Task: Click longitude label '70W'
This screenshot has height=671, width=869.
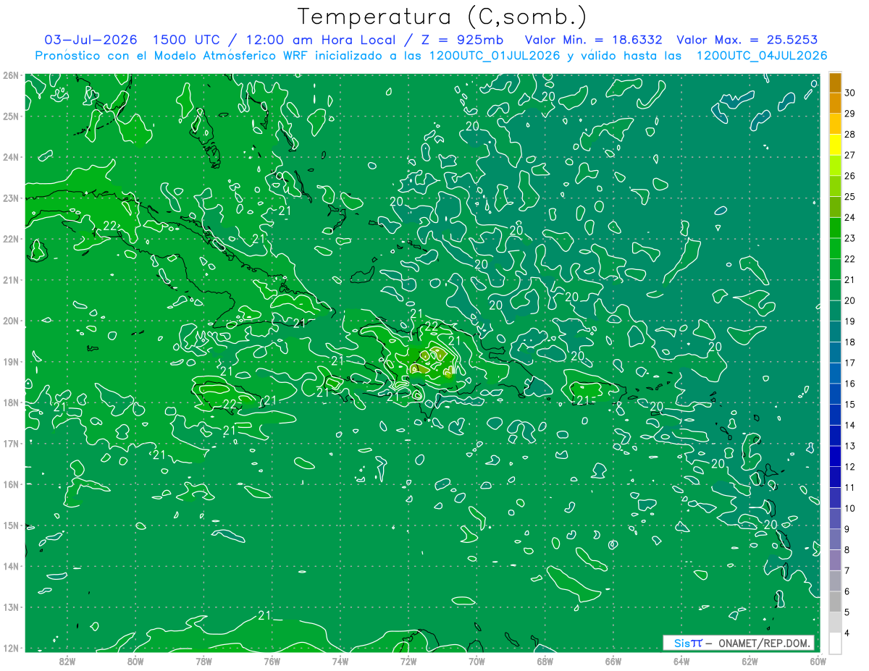Action: coord(477,661)
